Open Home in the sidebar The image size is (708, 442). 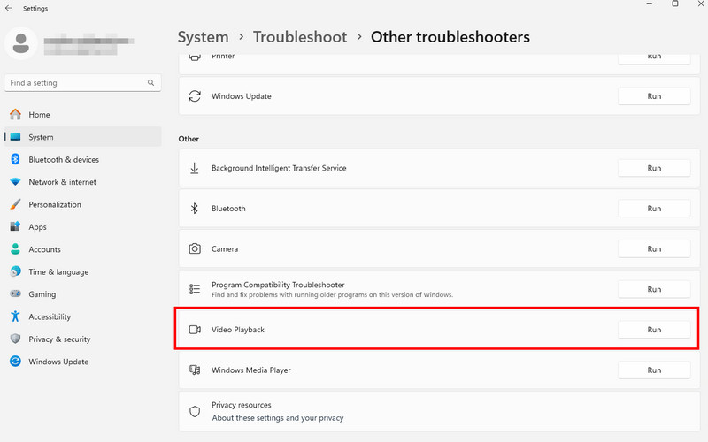click(39, 115)
